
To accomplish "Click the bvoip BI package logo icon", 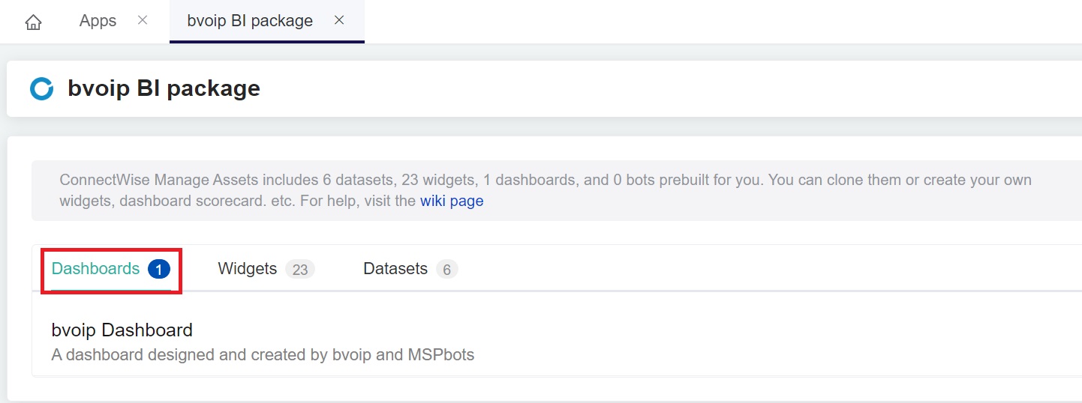I will click(42, 88).
